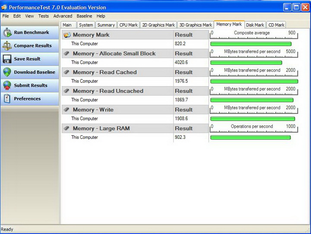Click the Preferences button label
Image resolution: width=311 pixels, height=234 pixels.
27,99
